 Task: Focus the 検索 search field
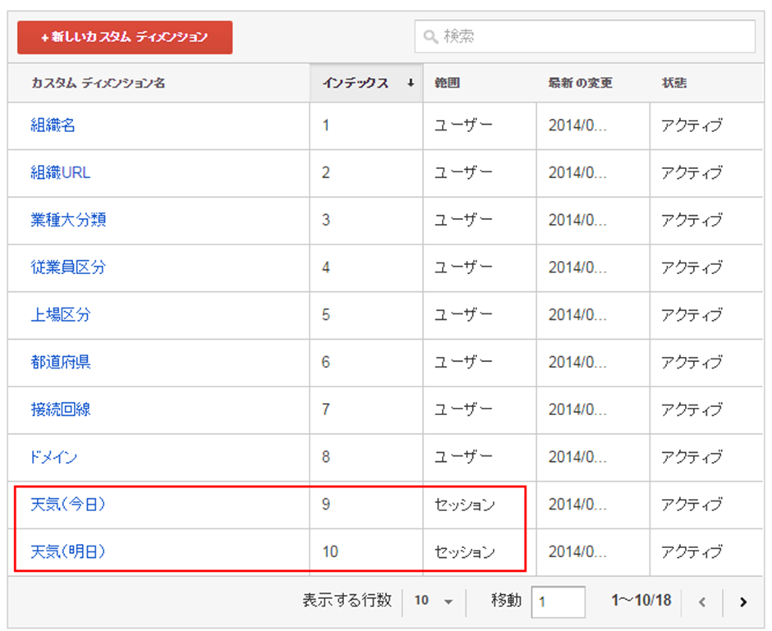[585, 36]
